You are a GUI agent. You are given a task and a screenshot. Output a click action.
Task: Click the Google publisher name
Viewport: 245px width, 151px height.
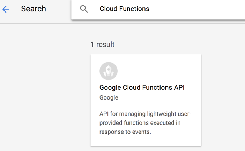point(109,98)
